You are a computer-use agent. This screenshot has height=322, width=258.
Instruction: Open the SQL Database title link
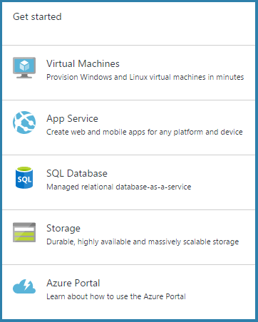pyautogui.click(x=77, y=173)
